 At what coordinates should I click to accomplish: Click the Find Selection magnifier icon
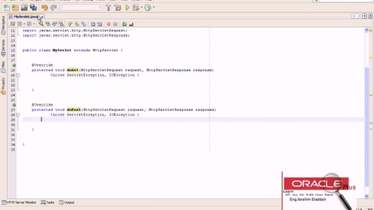(x=41, y=24)
